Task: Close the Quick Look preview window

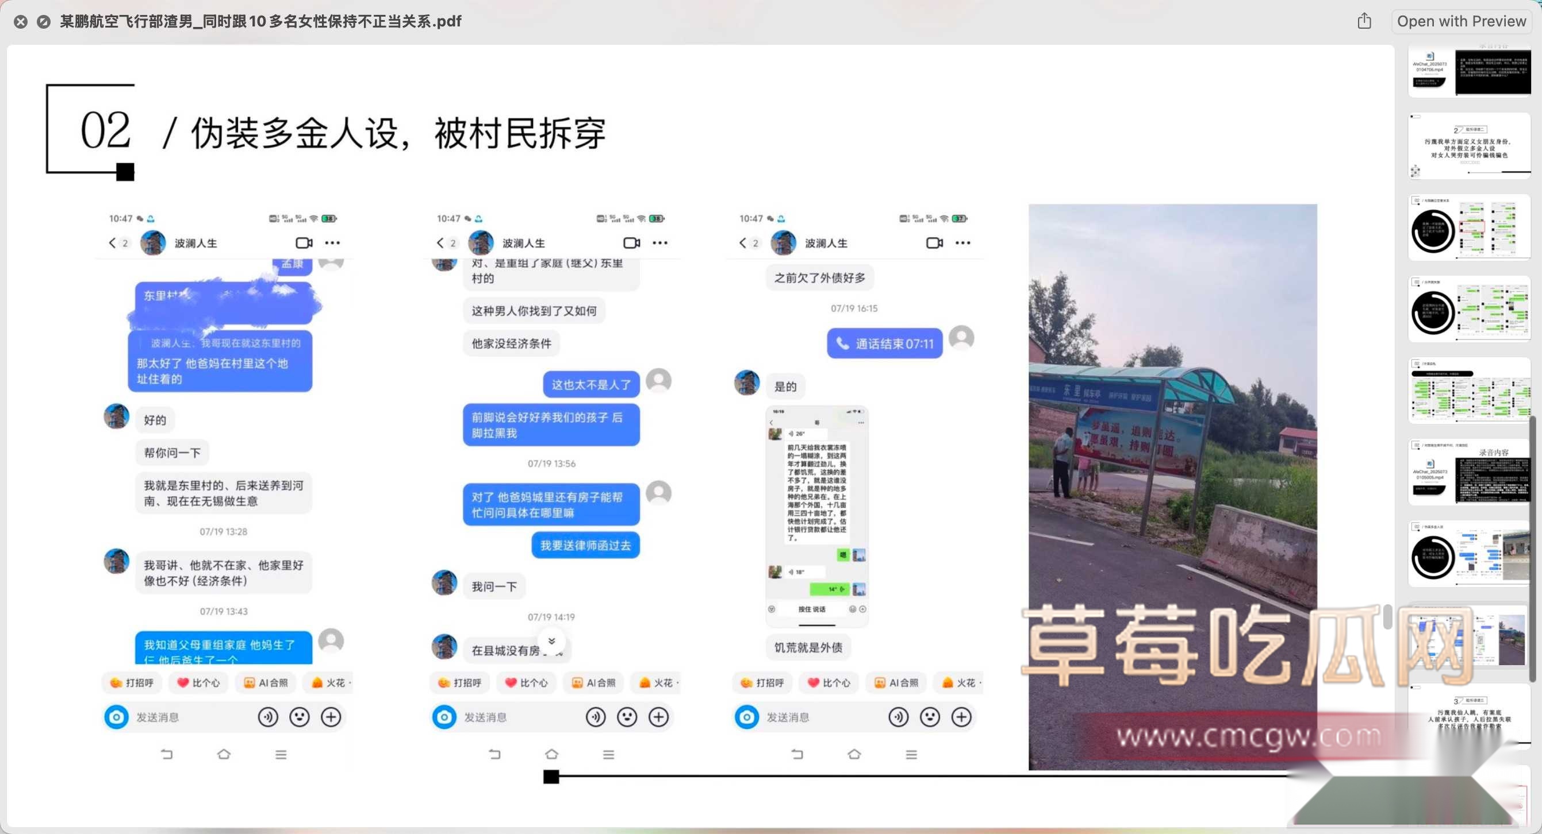Action: 20,22
